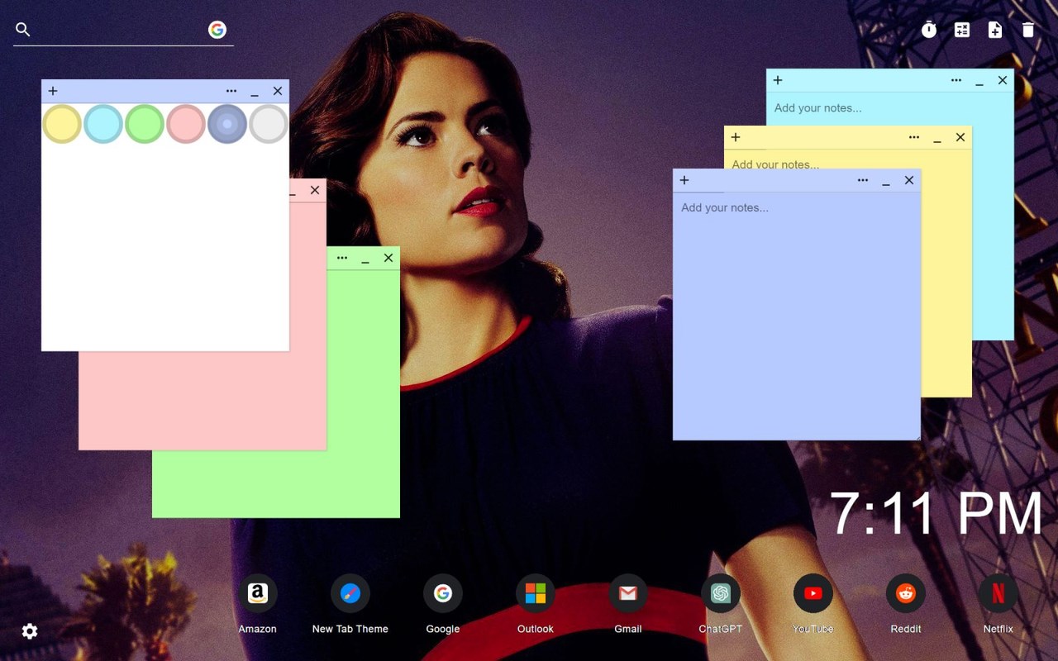1058x661 pixels.
Task: Pick the pink color swatch
Action: (186, 124)
